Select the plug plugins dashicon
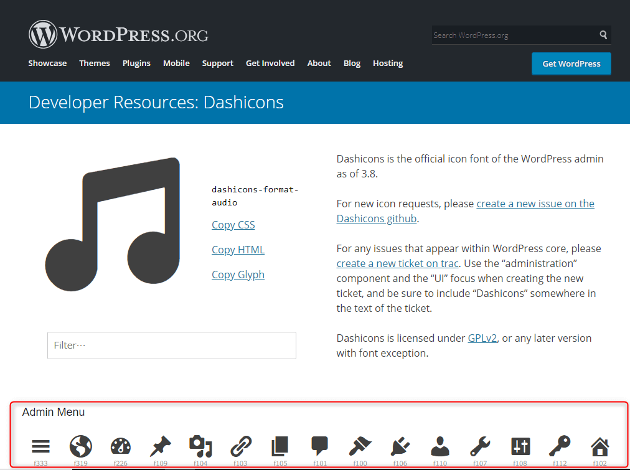 pos(400,446)
